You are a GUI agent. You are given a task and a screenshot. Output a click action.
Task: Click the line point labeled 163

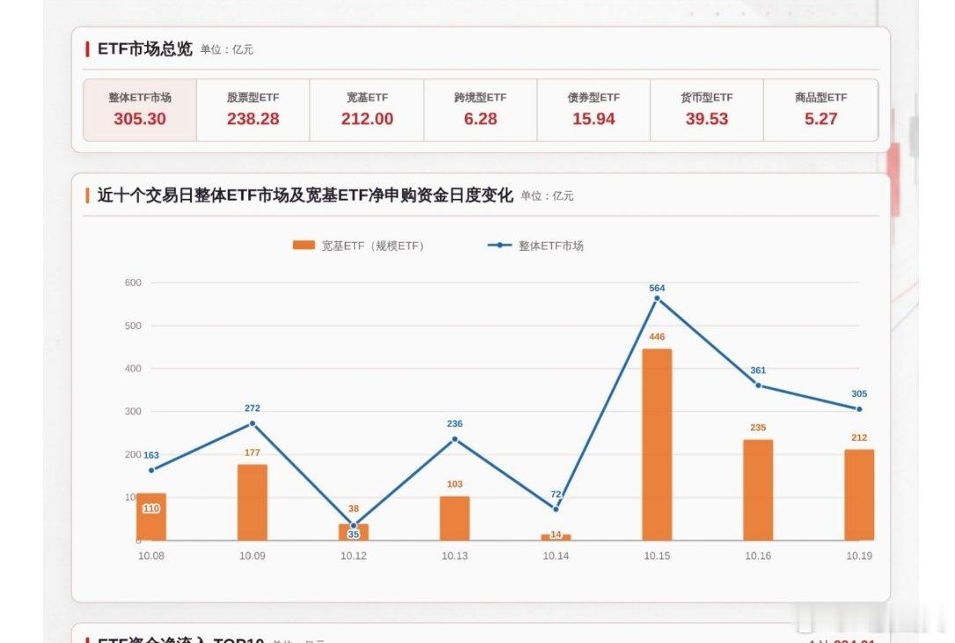(x=151, y=470)
